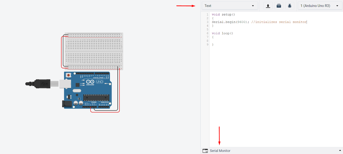The image size is (343, 154).
Task: Start the debugger with the bug icon
Action: 289,6
